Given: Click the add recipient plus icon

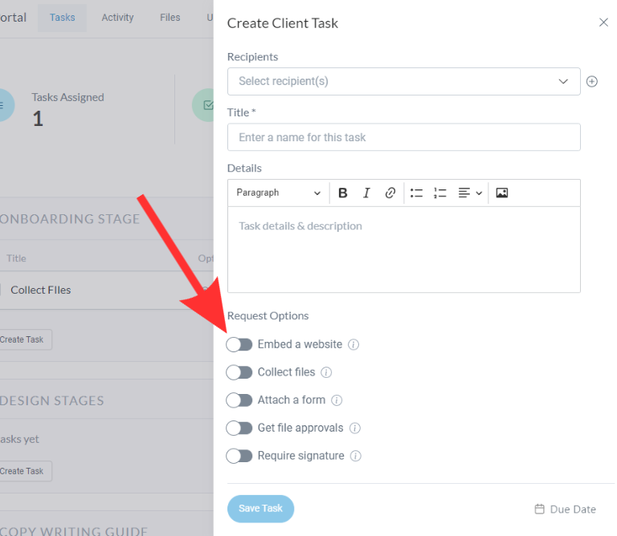Looking at the screenshot, I should (x=592, y=82).
